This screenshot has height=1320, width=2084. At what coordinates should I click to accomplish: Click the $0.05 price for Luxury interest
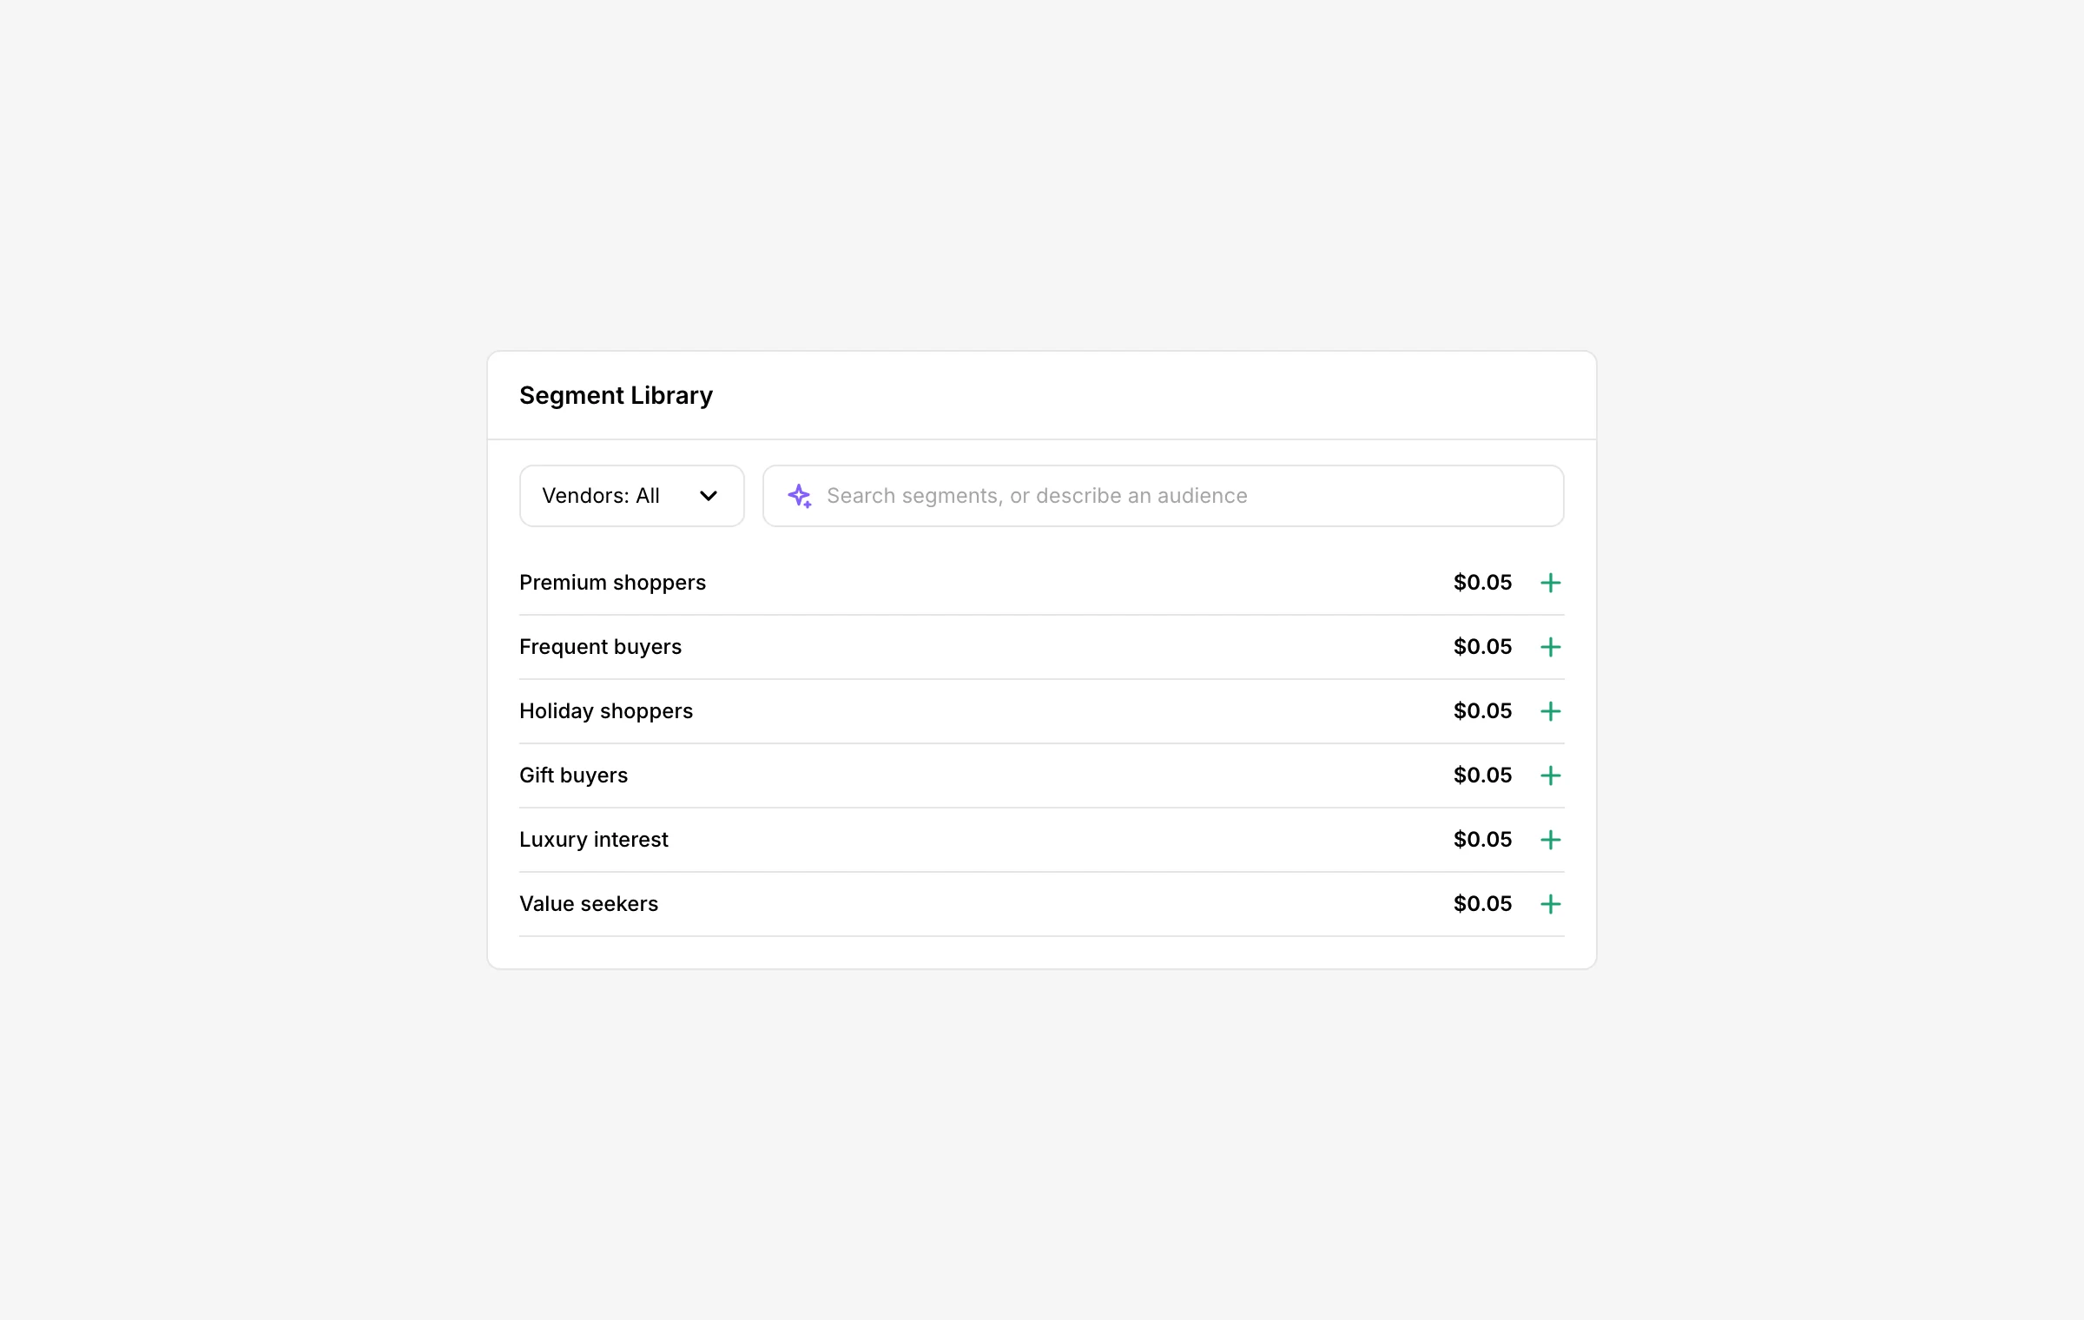tap(1483, 840)
